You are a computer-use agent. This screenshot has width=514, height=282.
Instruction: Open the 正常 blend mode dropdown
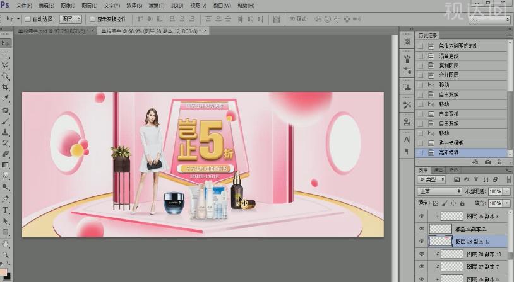[439, 191]
